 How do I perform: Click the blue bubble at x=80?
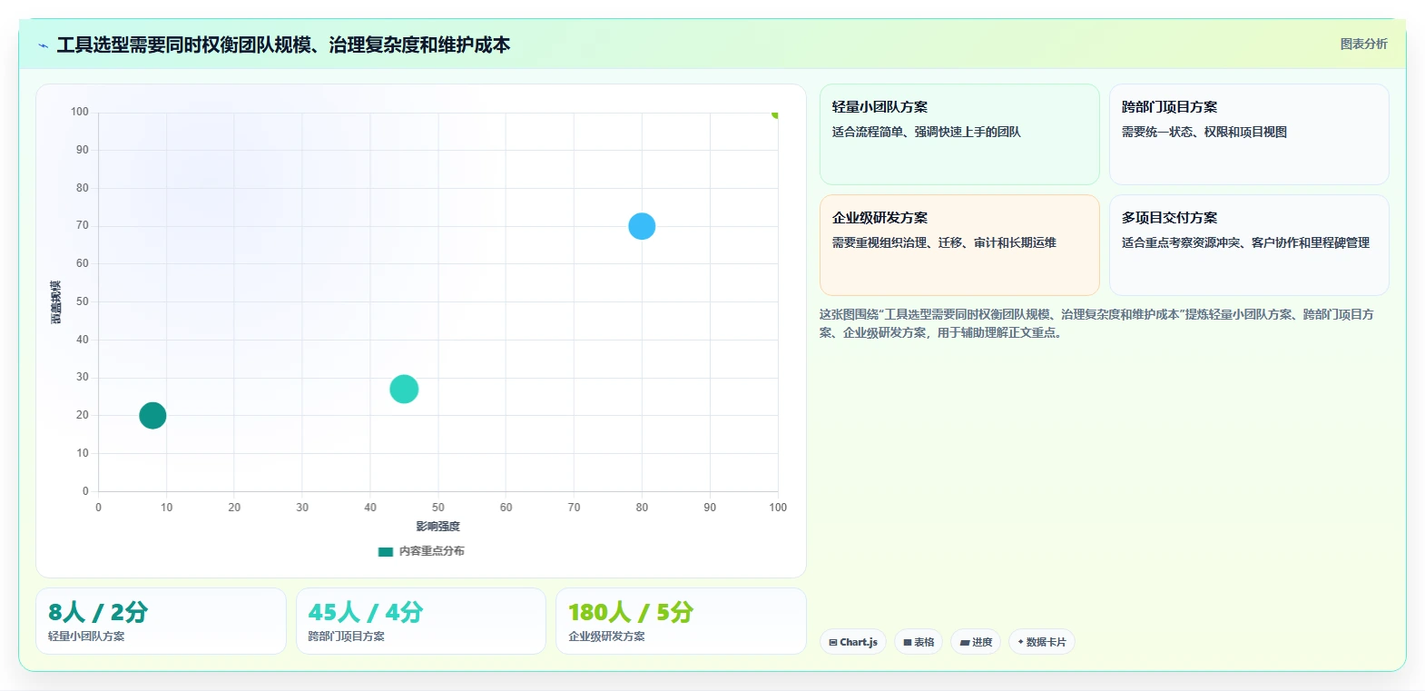pos(642,226)
